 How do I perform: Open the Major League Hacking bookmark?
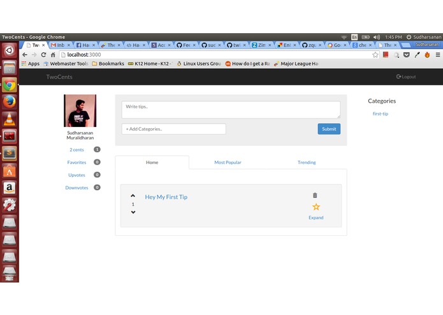296,64
